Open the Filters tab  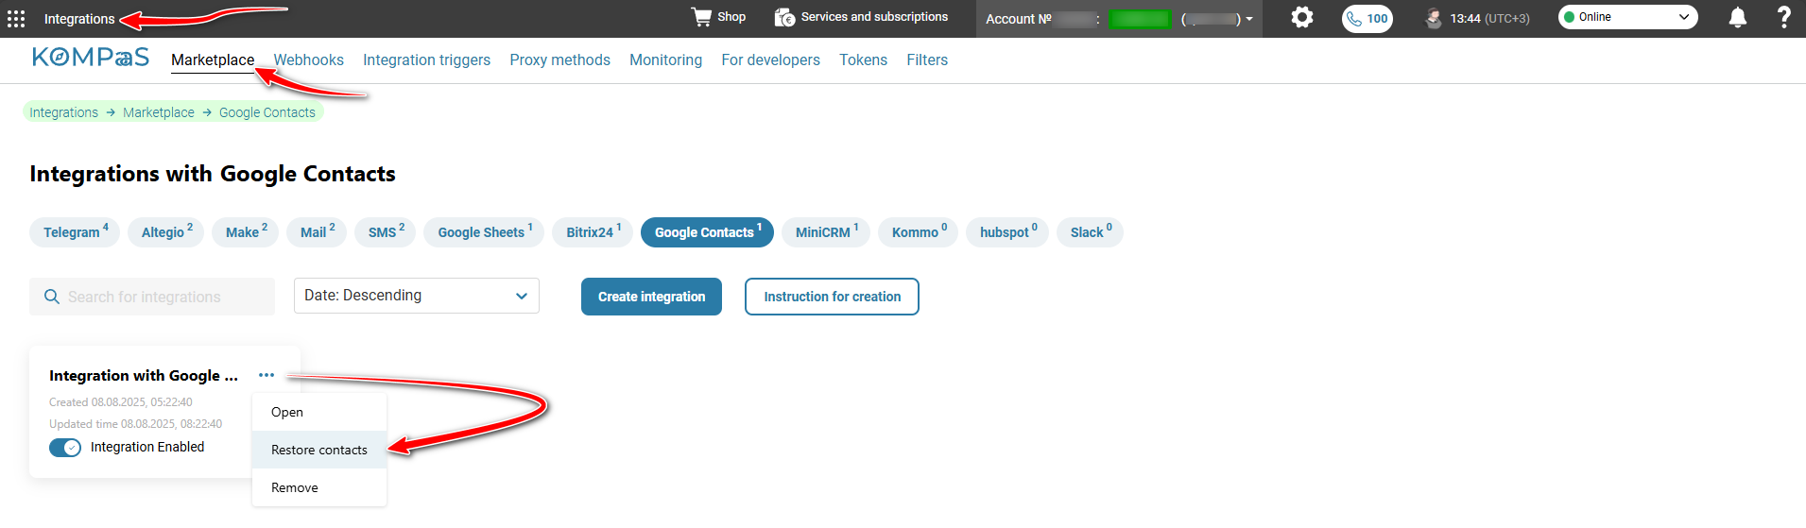tap(927, 60)
